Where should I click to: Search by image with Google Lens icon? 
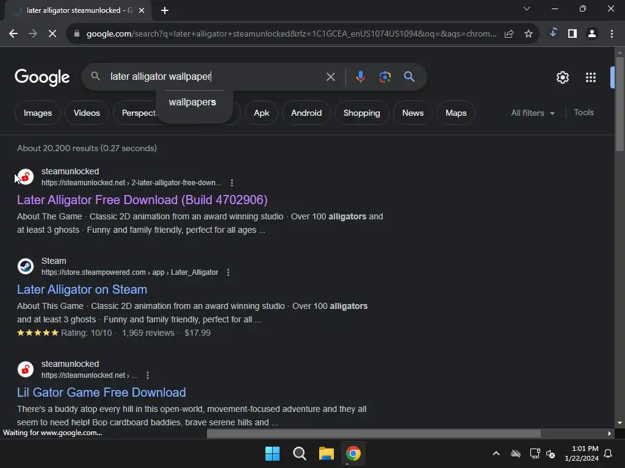[385, 76]
